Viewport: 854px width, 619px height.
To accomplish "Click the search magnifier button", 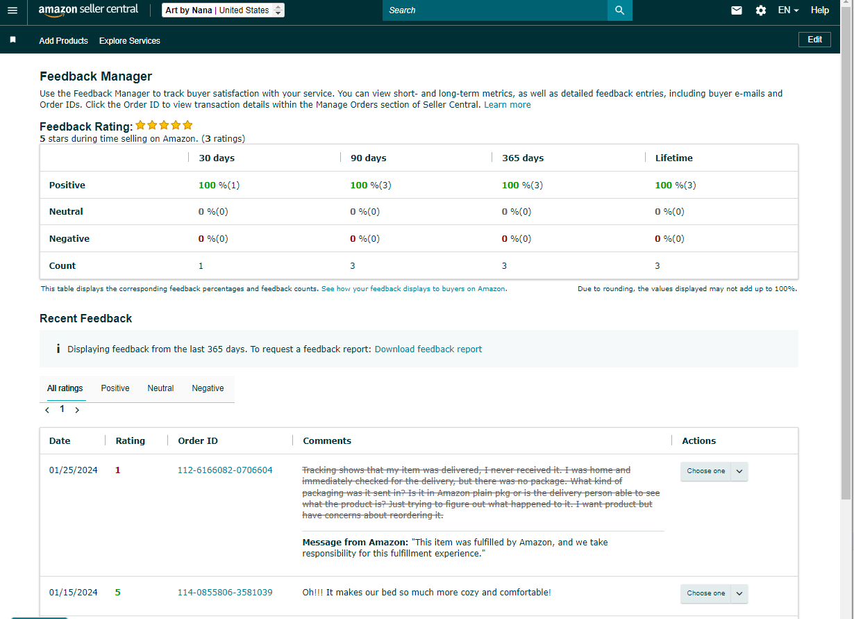I will tap(620, 10).
